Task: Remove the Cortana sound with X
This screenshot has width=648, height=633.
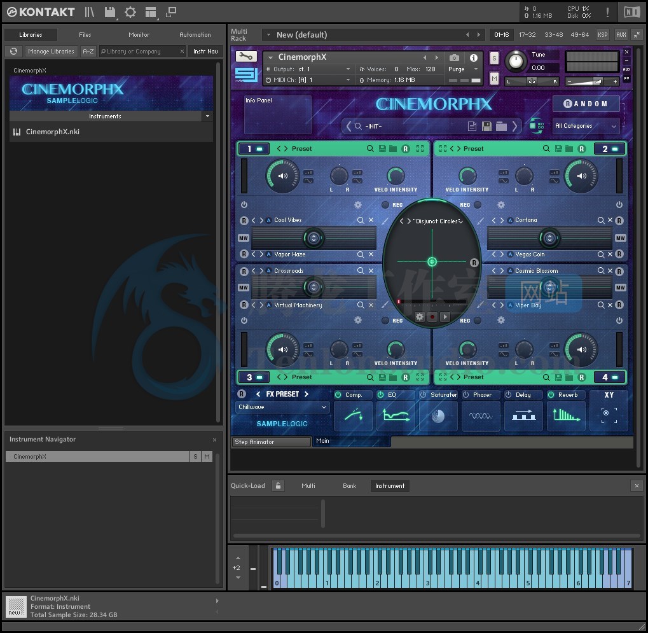Action: [x=610, y=220]
